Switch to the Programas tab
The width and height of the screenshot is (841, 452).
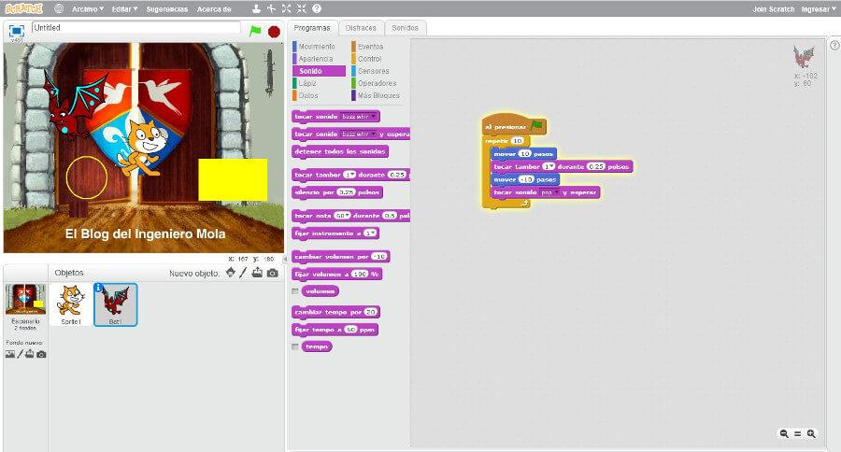[x=312, y=28]
